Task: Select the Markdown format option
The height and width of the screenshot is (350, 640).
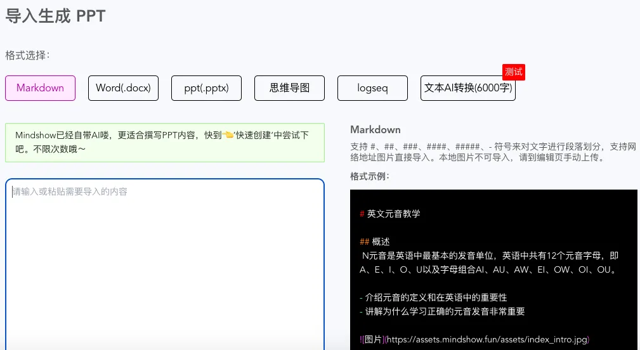Action: [x=41, y=88]
